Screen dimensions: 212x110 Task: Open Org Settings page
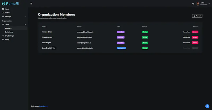click(9, 36)
